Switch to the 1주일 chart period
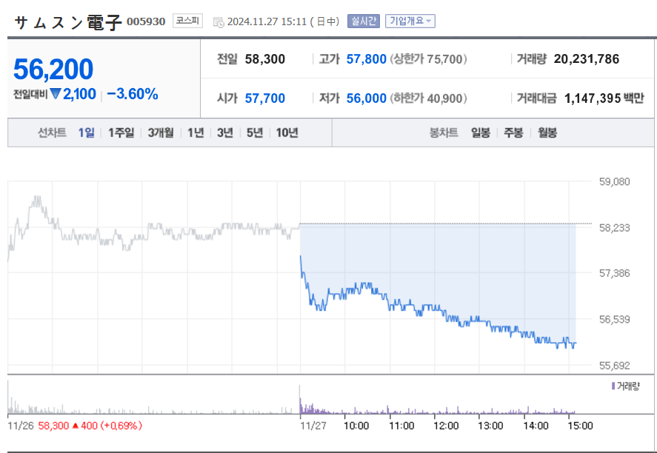 (x=121, y=133)
